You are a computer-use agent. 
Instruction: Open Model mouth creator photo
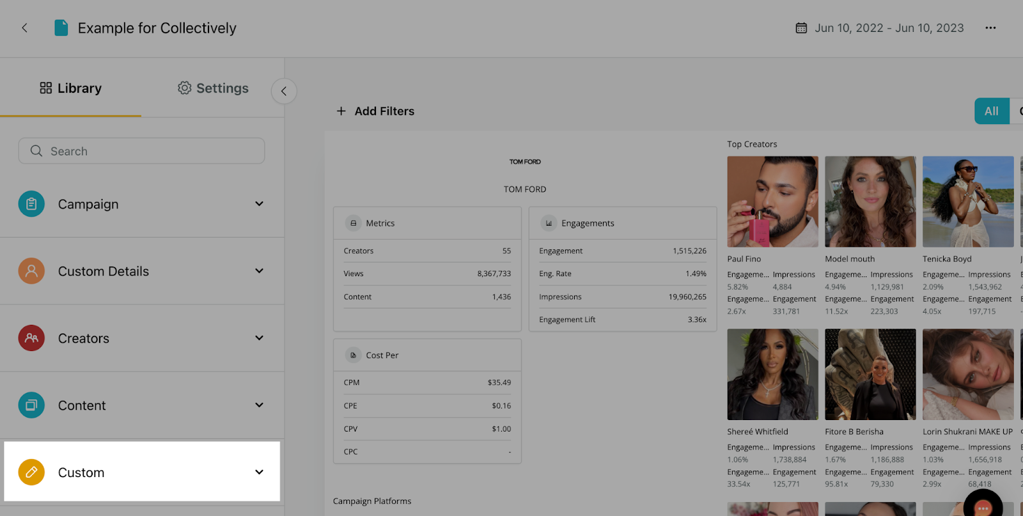pyautogui.click(x=870, y=201)
